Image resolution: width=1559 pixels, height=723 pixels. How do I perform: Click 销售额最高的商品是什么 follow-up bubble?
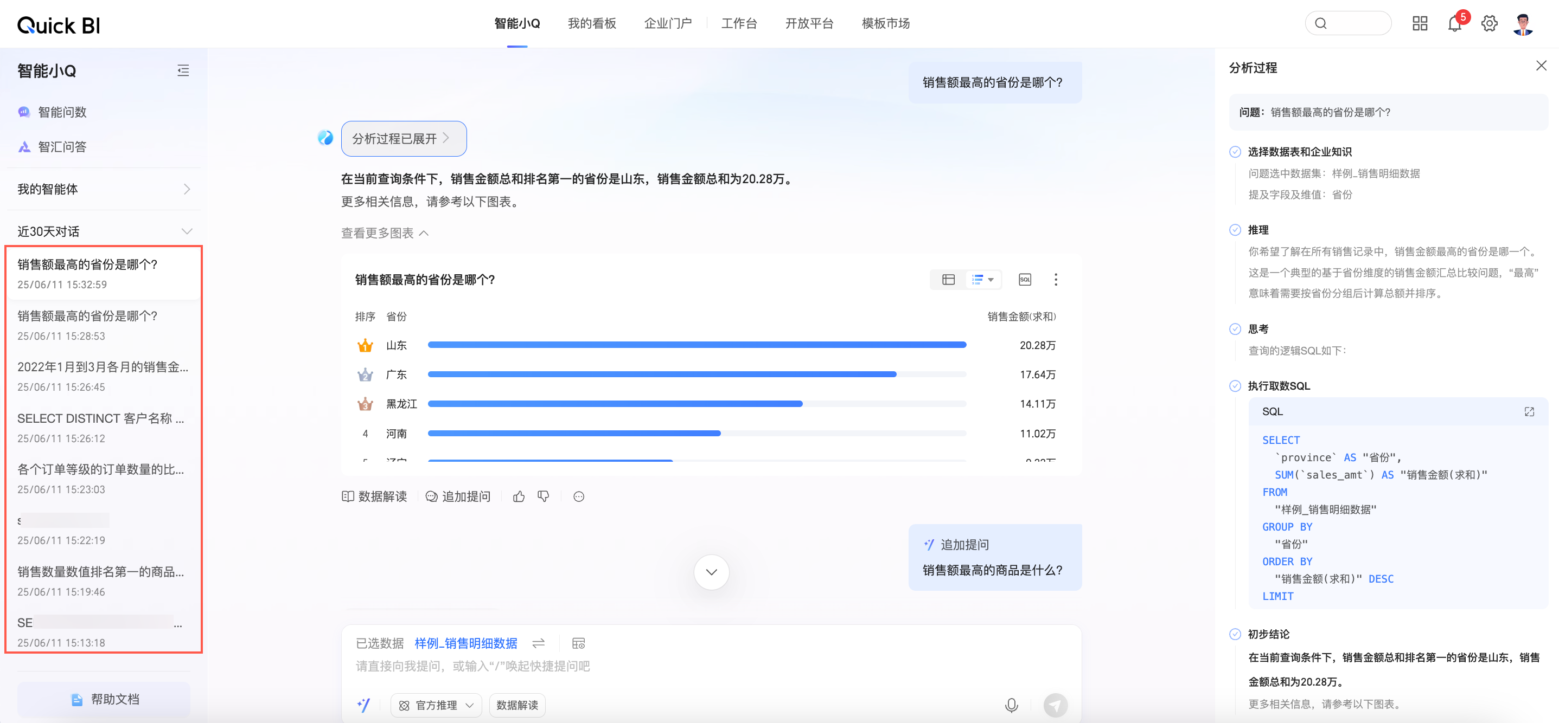[x=994, y=557]
